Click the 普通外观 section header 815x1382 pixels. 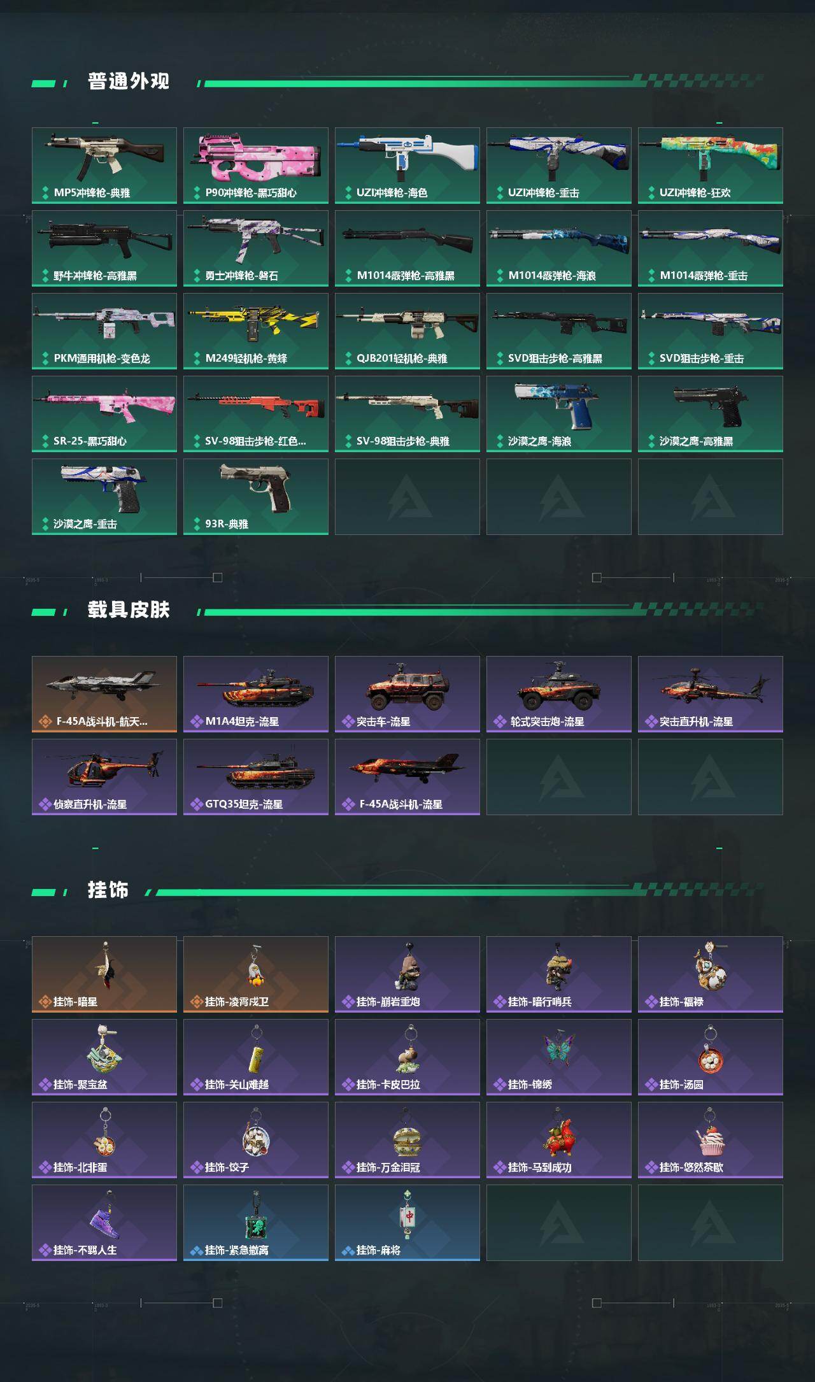[x=129, y=82]
